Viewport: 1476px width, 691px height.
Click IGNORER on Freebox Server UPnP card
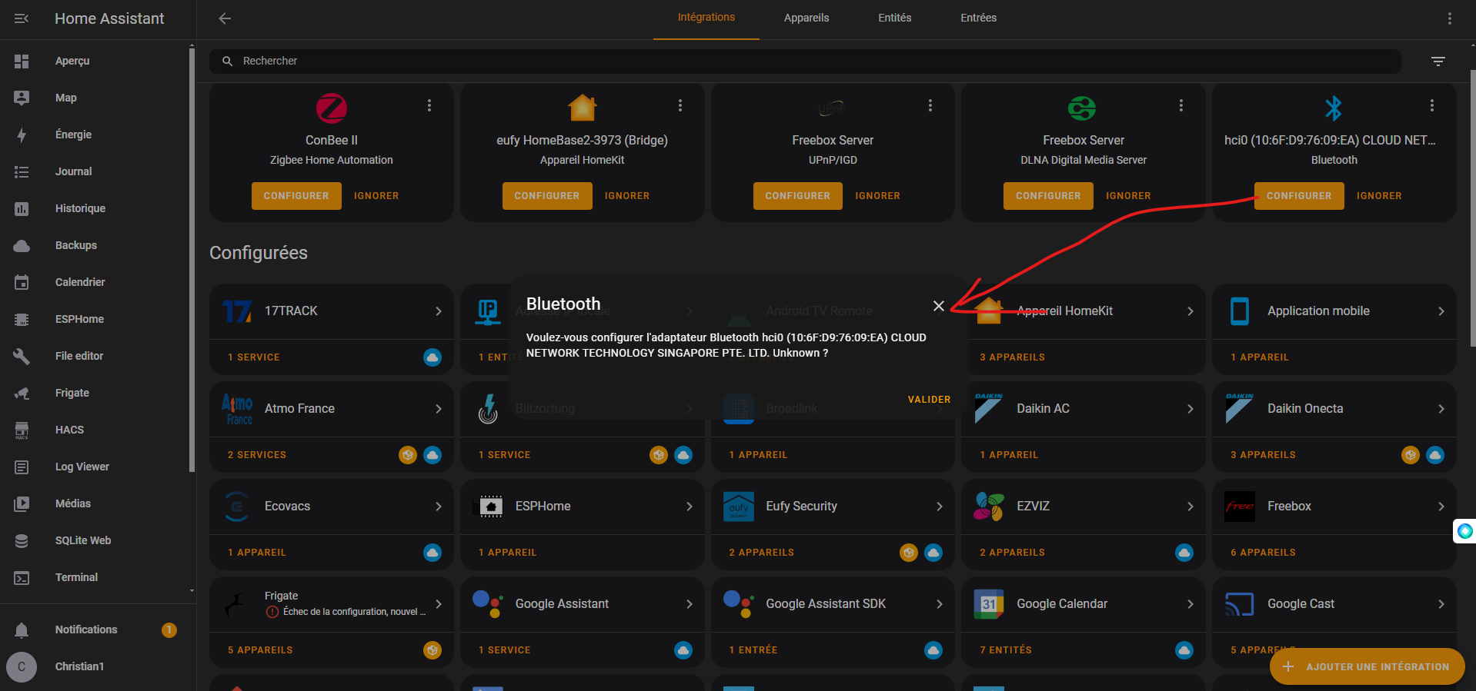click(x=877, y=196)
